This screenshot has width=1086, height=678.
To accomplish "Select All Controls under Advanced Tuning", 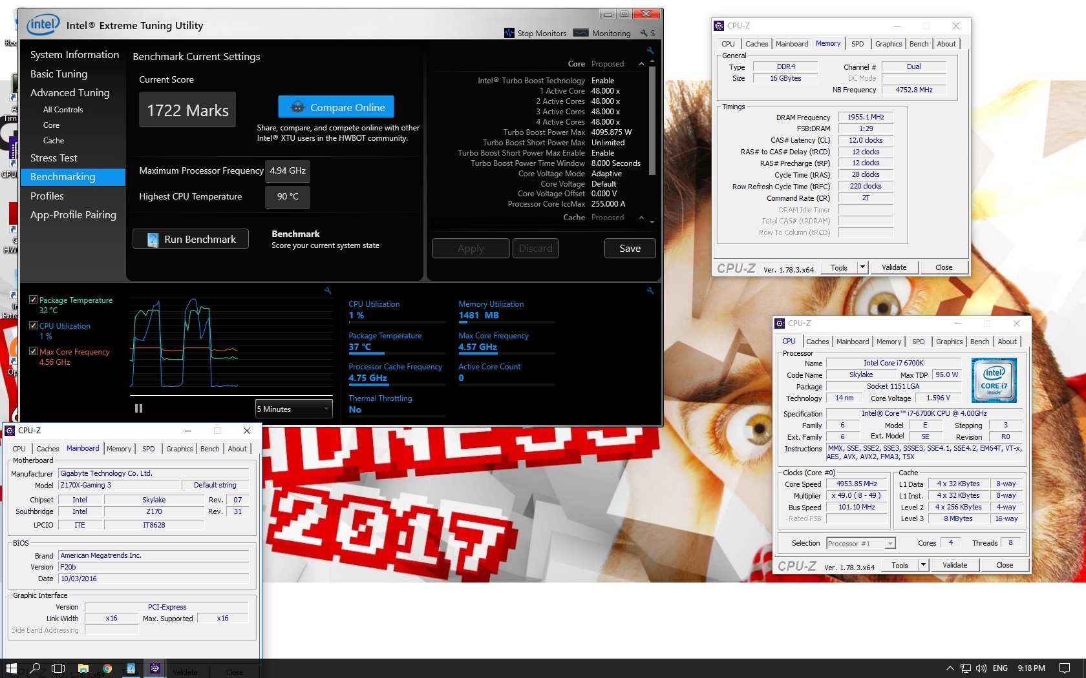I will 63,110.
